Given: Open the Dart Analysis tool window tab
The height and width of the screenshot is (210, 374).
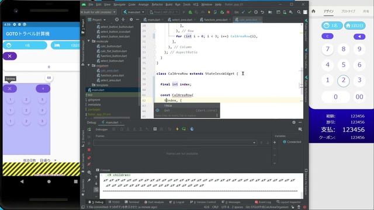Looking at the screenshot, I should tap(154, 202).
